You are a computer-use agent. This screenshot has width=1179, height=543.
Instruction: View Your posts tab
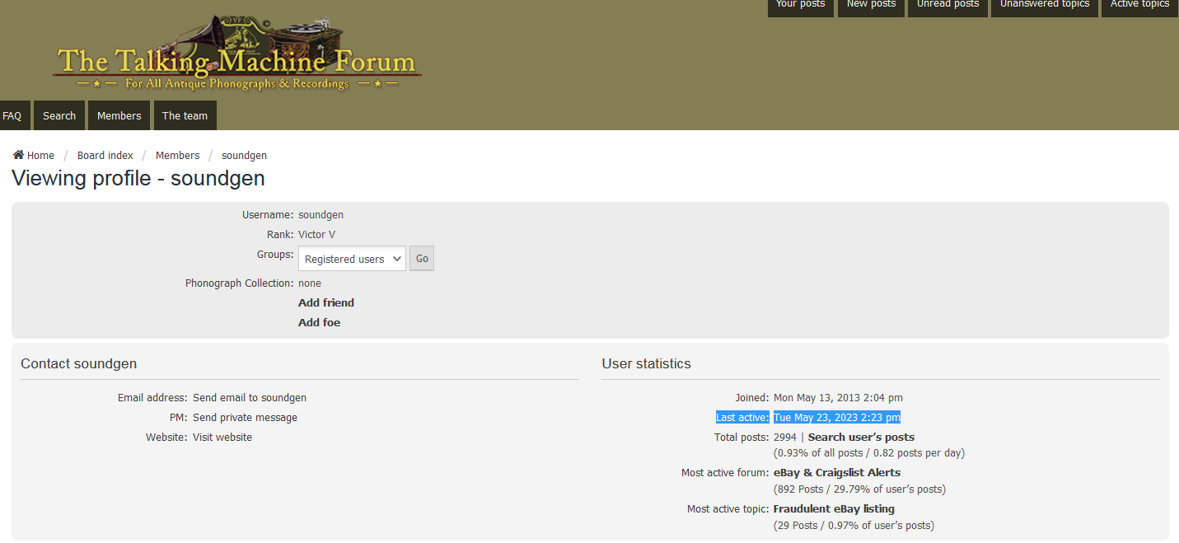tap(800, 5)
